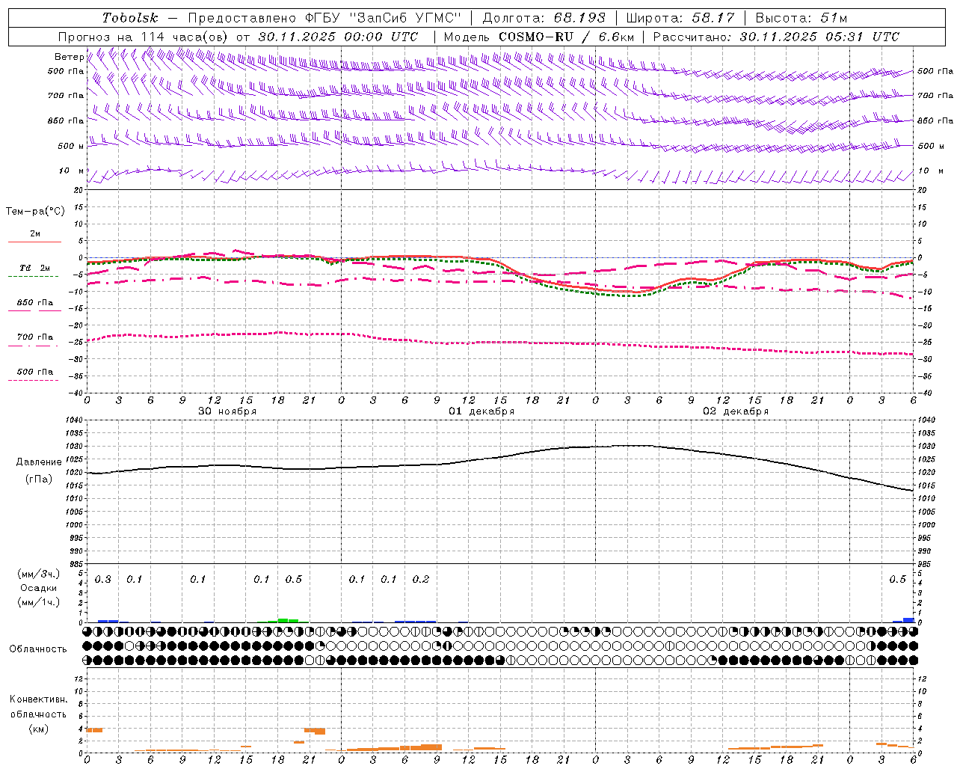Viewport: 957px width, 766px height.
Task: Click the 'Конвективн.' convective cloud label
Action: click(x=38, y=699)
